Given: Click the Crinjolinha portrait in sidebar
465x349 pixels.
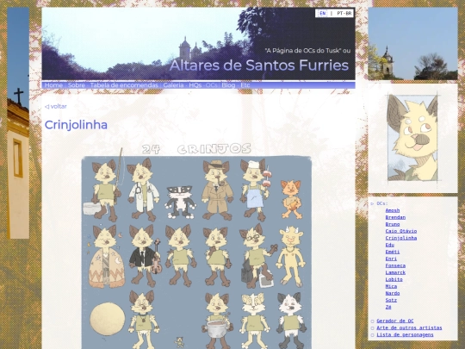Looking at the screenshot, I should 412,138.
